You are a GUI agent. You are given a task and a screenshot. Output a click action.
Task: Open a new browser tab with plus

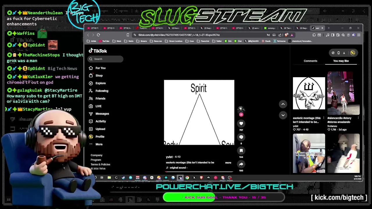point(329,28)
